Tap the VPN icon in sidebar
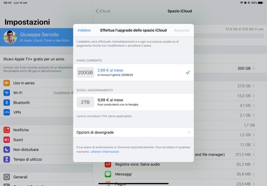This screenshot has height=186, width=267. coord(7,112)
